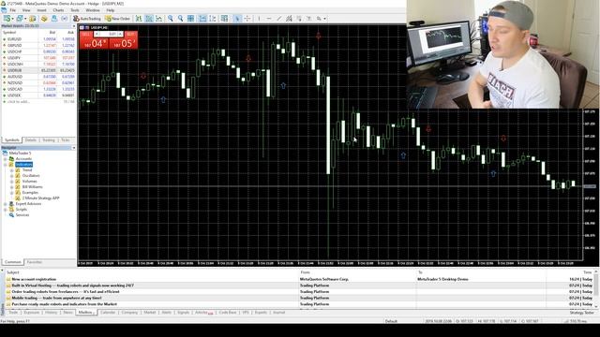Viewport: 600px width, 337px height.
Task: Click the profiles toolbar icon
Action: 19,19
